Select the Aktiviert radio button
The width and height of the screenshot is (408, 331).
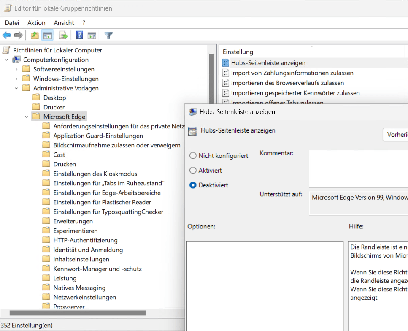[x=193, y=170]
